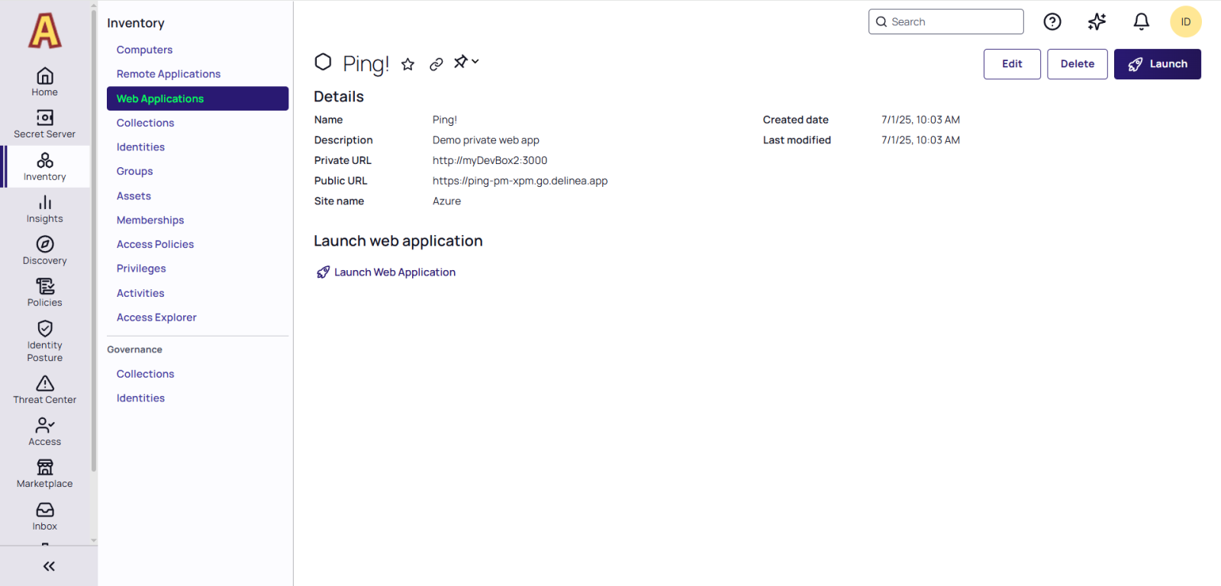Copy link using the chain icon

tap(437, 64)
